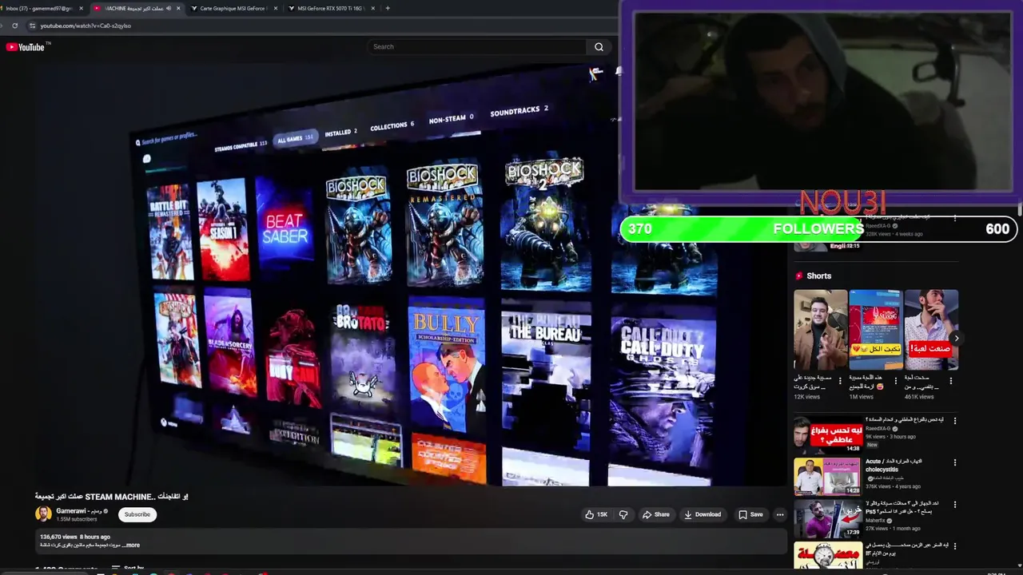Open the Gamerawi channel avatar

click(43, 514)
